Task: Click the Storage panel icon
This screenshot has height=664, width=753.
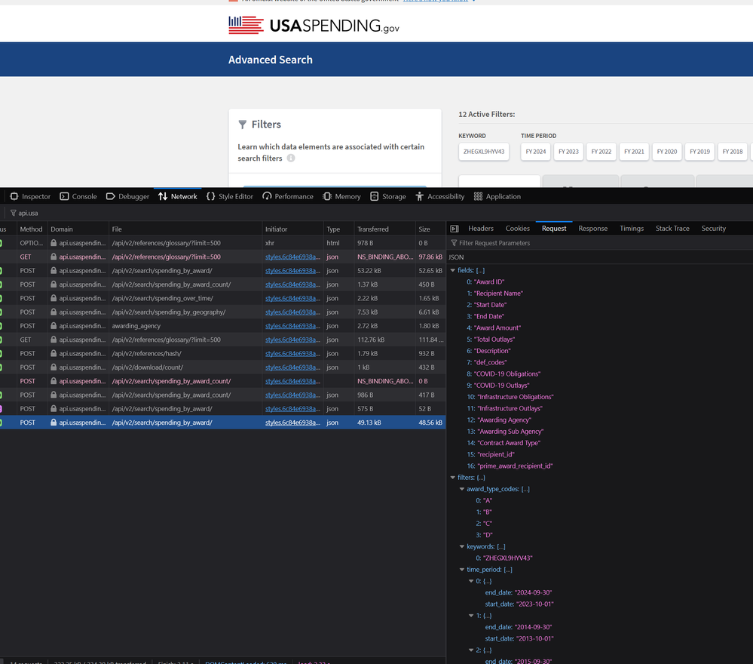Action: pyautogui.click(x=375, y=197)
